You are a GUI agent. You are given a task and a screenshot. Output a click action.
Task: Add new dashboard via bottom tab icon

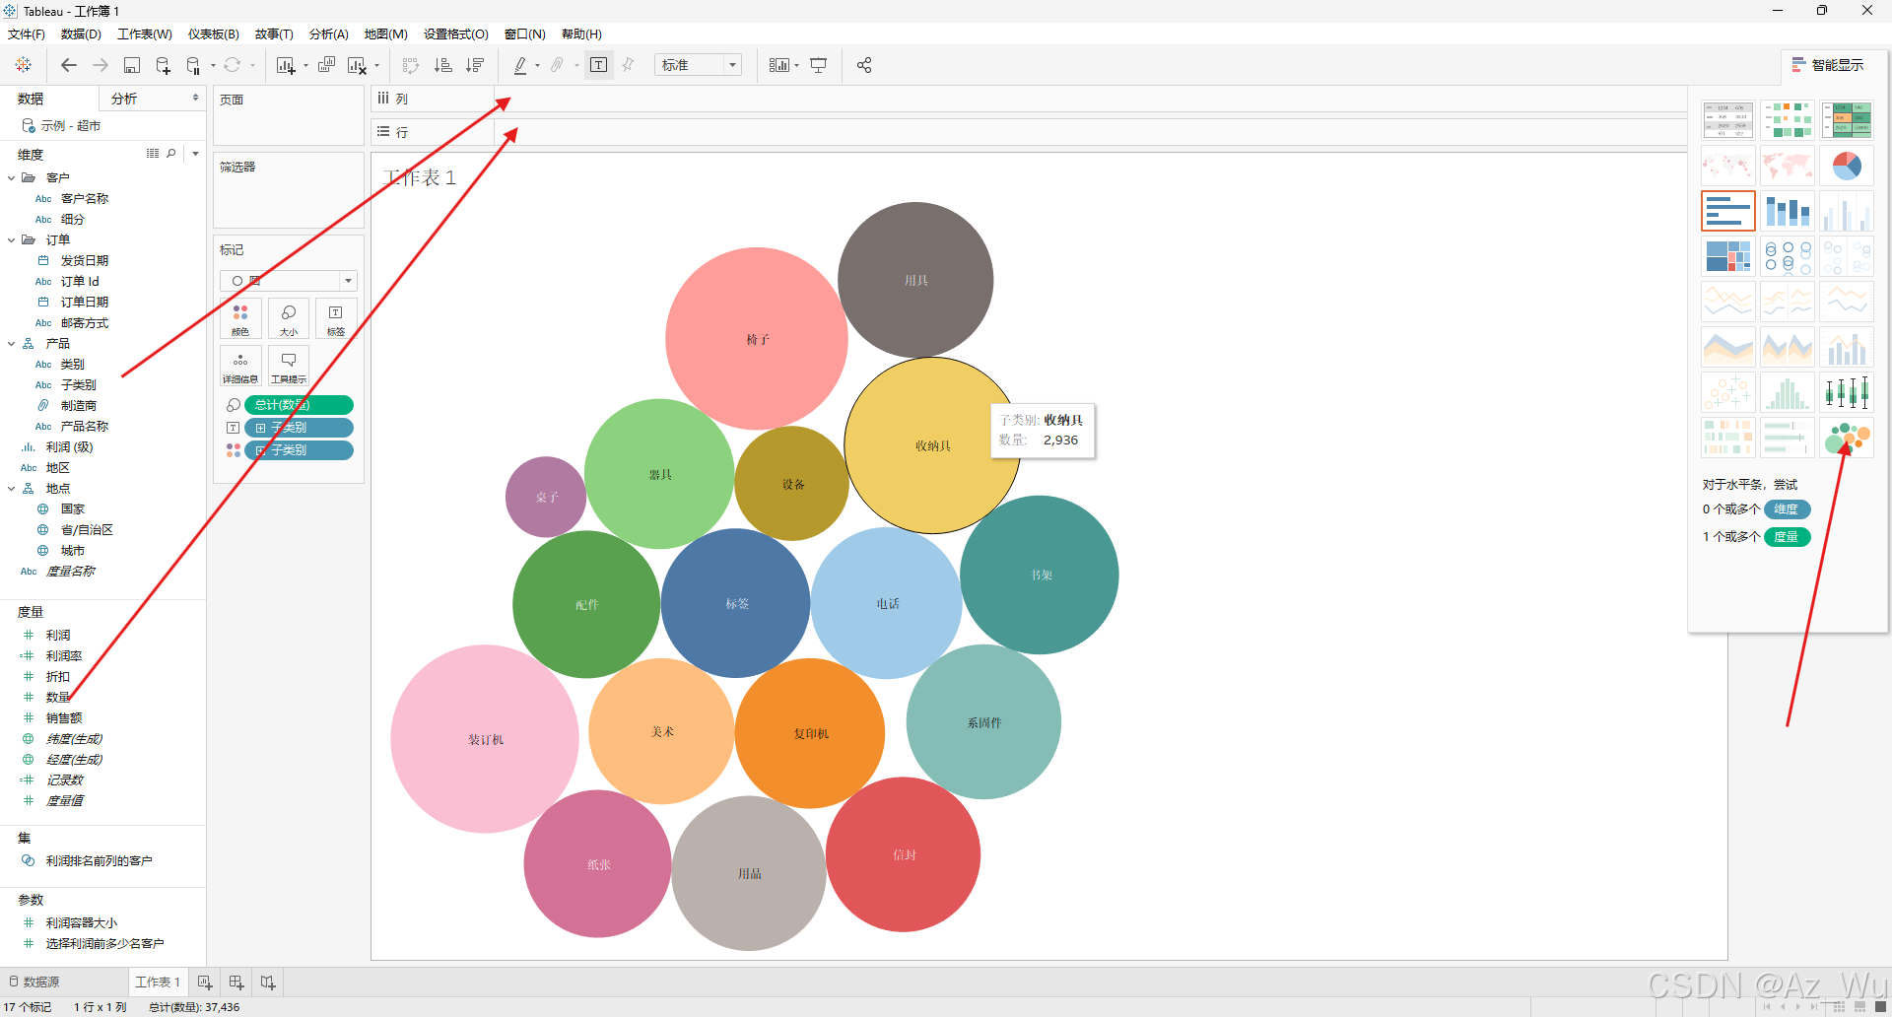click(236, 982)
